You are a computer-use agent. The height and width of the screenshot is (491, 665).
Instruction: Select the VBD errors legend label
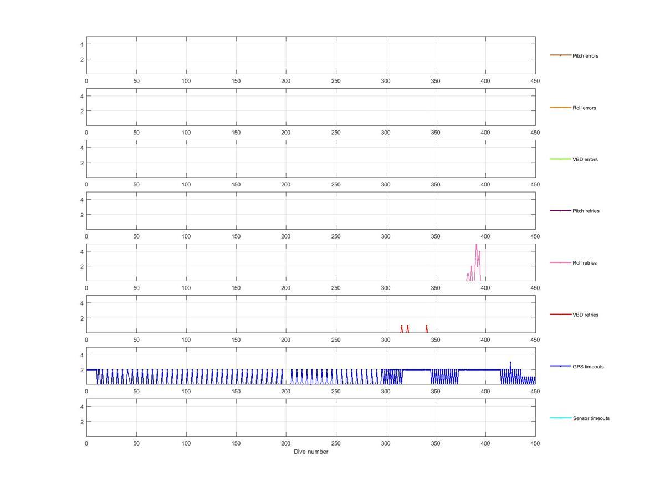coord(585,159)
